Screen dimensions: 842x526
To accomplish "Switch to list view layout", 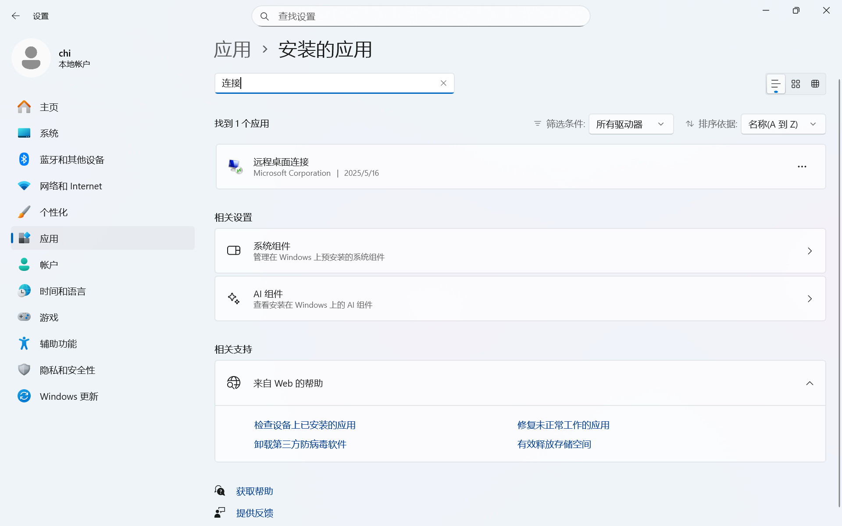I will click(775, 84).
